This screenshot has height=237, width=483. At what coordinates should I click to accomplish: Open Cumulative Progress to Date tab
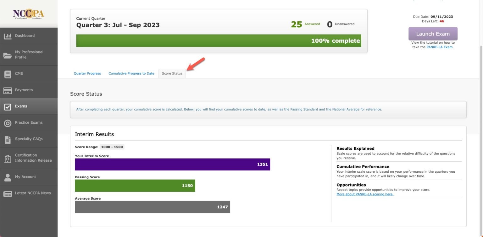131,73
